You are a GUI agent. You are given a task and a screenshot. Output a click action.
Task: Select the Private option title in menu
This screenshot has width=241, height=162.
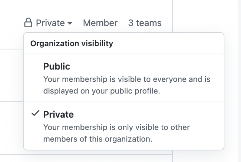(58, 114)
